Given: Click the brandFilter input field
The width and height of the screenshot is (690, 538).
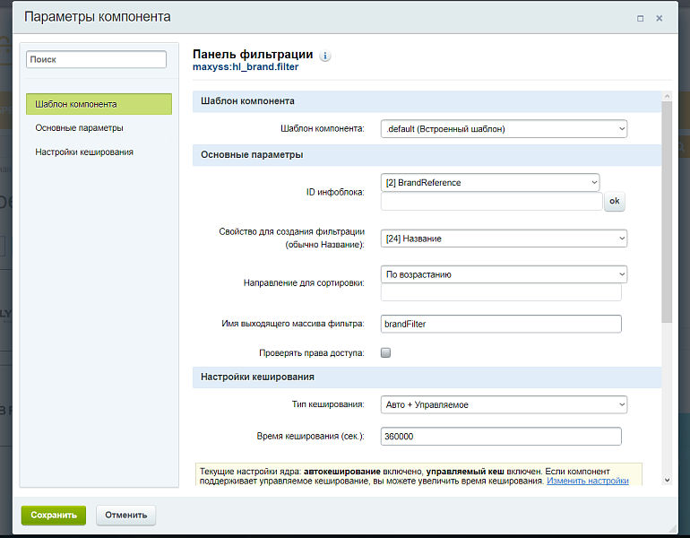Looking at the screenshot, I should [x=501, y=324].
